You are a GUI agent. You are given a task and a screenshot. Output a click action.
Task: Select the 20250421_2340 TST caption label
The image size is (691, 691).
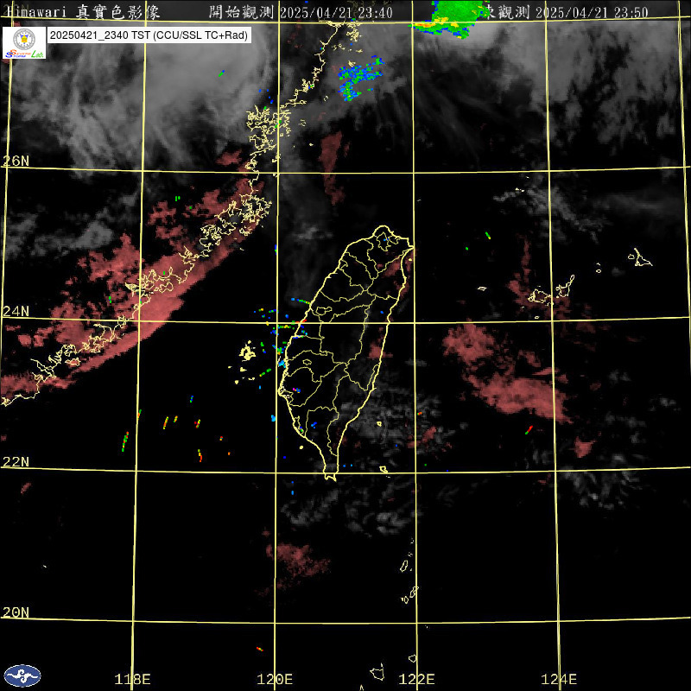[x=149, y=35]
